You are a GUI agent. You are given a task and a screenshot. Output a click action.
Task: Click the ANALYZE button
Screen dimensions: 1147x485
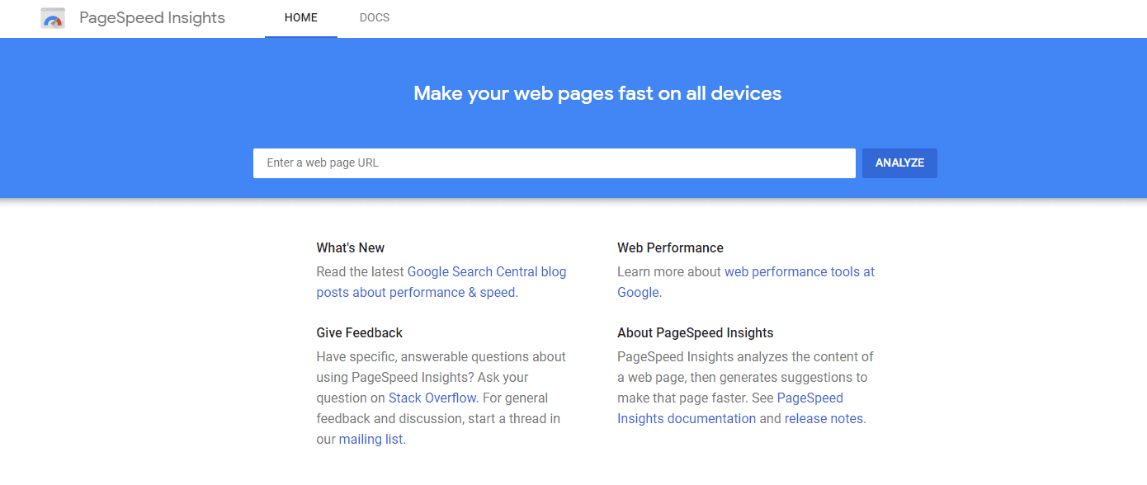coord(899,162)
